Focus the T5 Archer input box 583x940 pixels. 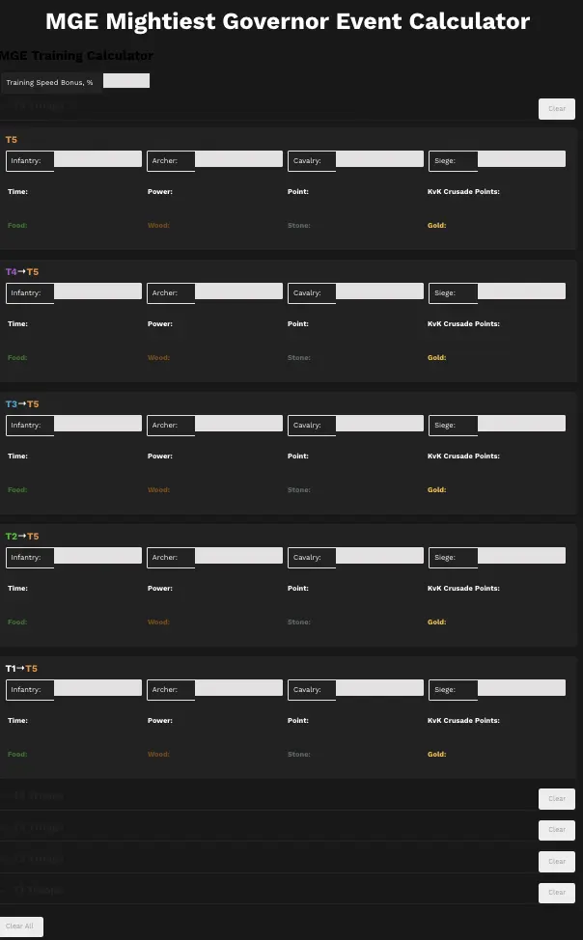click(x=238, y=159)
